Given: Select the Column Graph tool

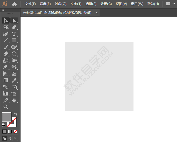Looking at the screenshot, I should 6,94.
